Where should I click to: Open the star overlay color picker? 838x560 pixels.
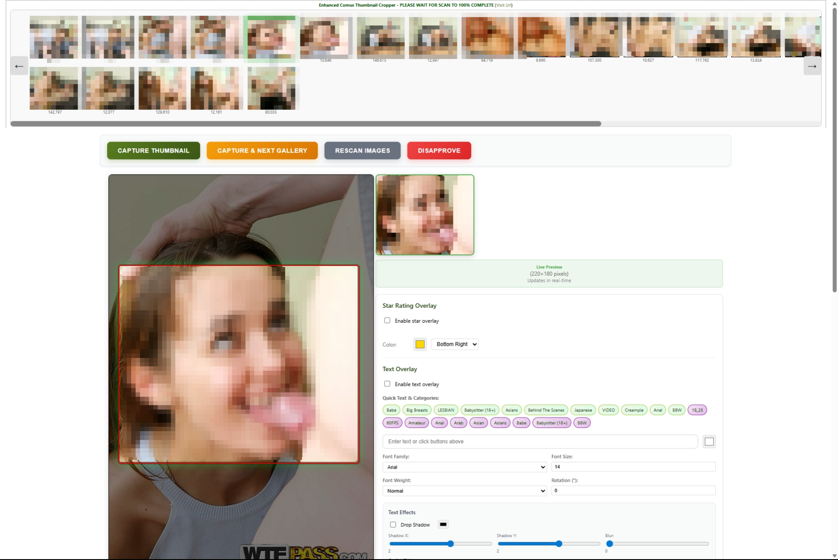pos(419,344)
